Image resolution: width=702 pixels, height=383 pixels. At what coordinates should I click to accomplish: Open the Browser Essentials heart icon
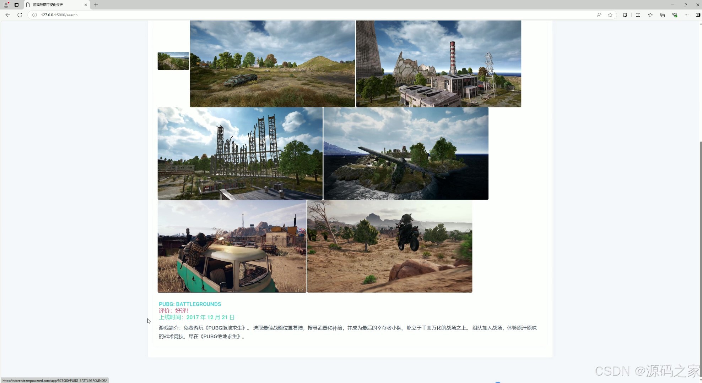(x=674, y=15)
